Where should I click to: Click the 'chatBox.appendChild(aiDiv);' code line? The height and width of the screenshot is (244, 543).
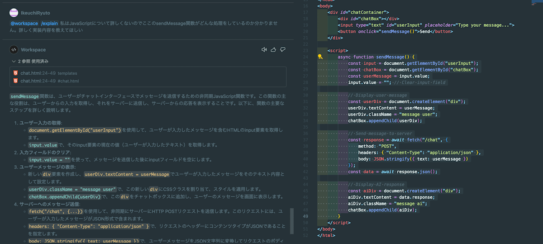click(382, 210)
